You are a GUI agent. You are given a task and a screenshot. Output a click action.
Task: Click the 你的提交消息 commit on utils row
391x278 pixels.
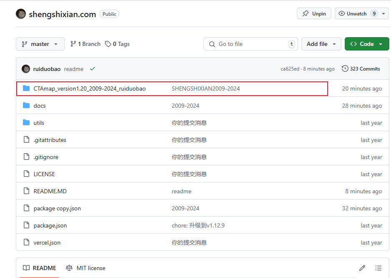[189, 123]
